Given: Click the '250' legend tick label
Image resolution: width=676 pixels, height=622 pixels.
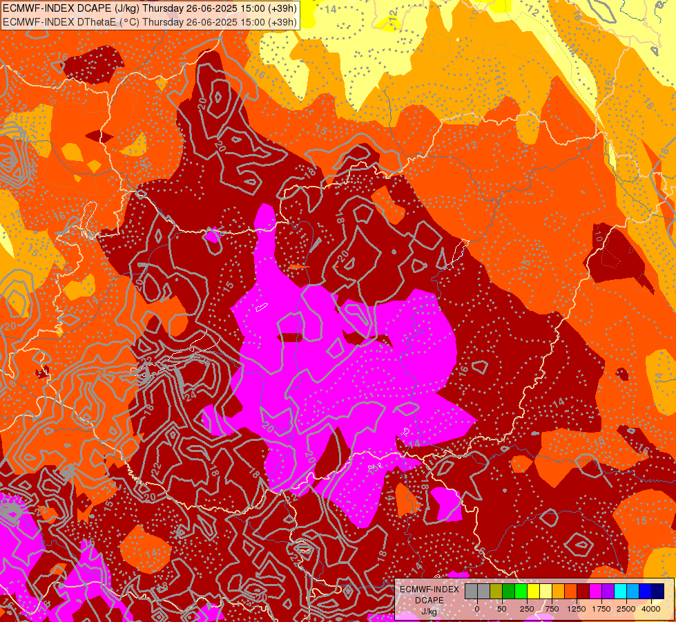Looking at the screenshot, I should 527,609.
